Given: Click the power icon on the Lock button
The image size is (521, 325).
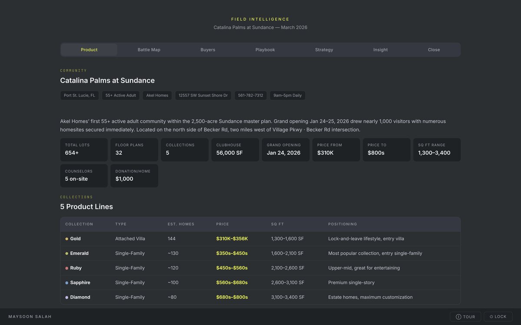Looking at the screenshot, I should (x=491, y=317).
